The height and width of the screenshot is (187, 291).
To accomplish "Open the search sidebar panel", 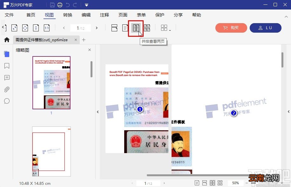I will tap(7, 101).
